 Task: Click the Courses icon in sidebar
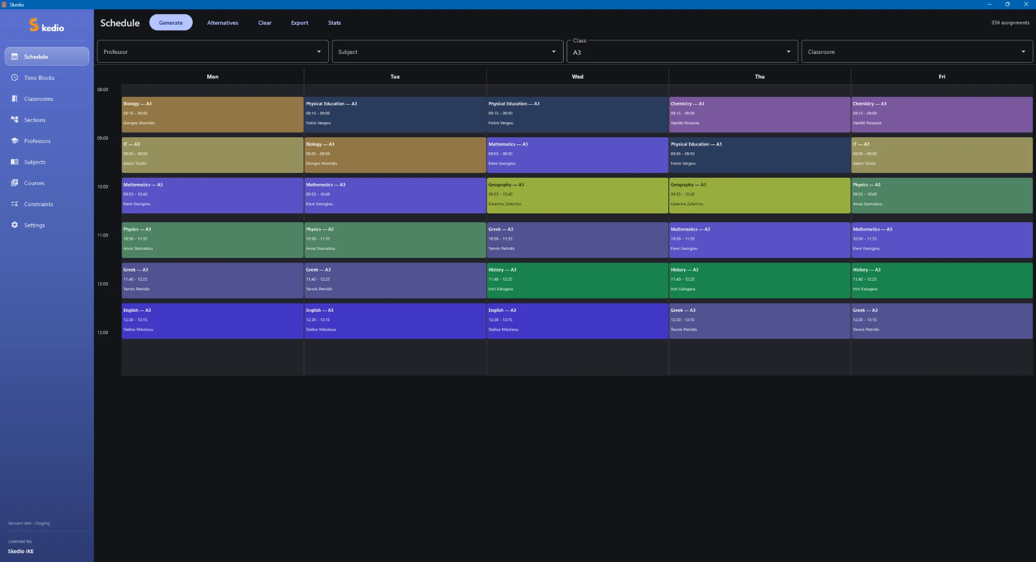click(x=15, y=183)
